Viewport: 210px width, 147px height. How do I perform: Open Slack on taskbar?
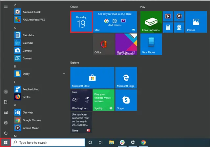pyautogui.click(x=122, y=142)
